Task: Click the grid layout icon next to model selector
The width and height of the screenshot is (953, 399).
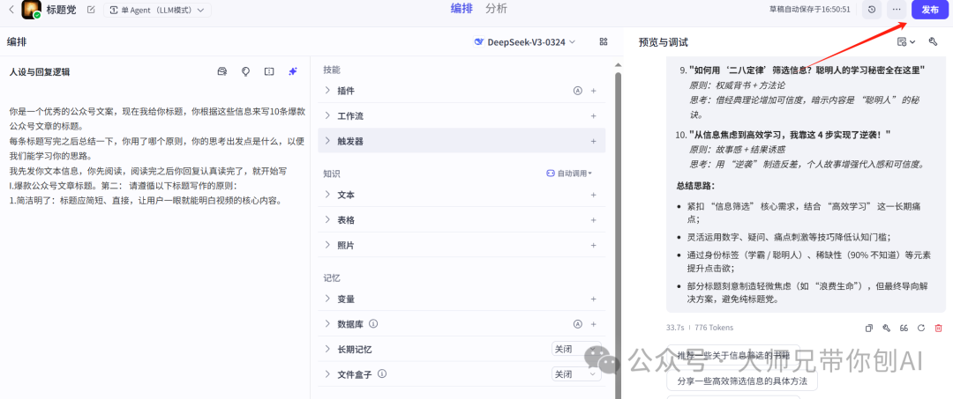Action: (x=604, y=42)
